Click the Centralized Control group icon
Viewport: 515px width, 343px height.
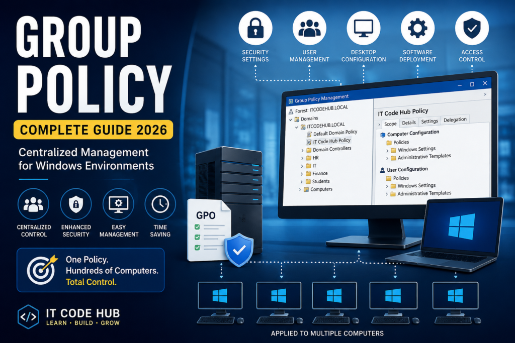33,204
